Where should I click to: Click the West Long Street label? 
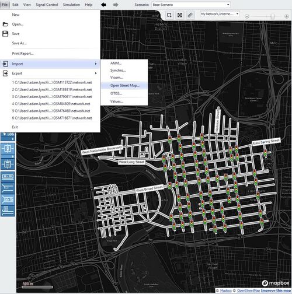[131, 162]
